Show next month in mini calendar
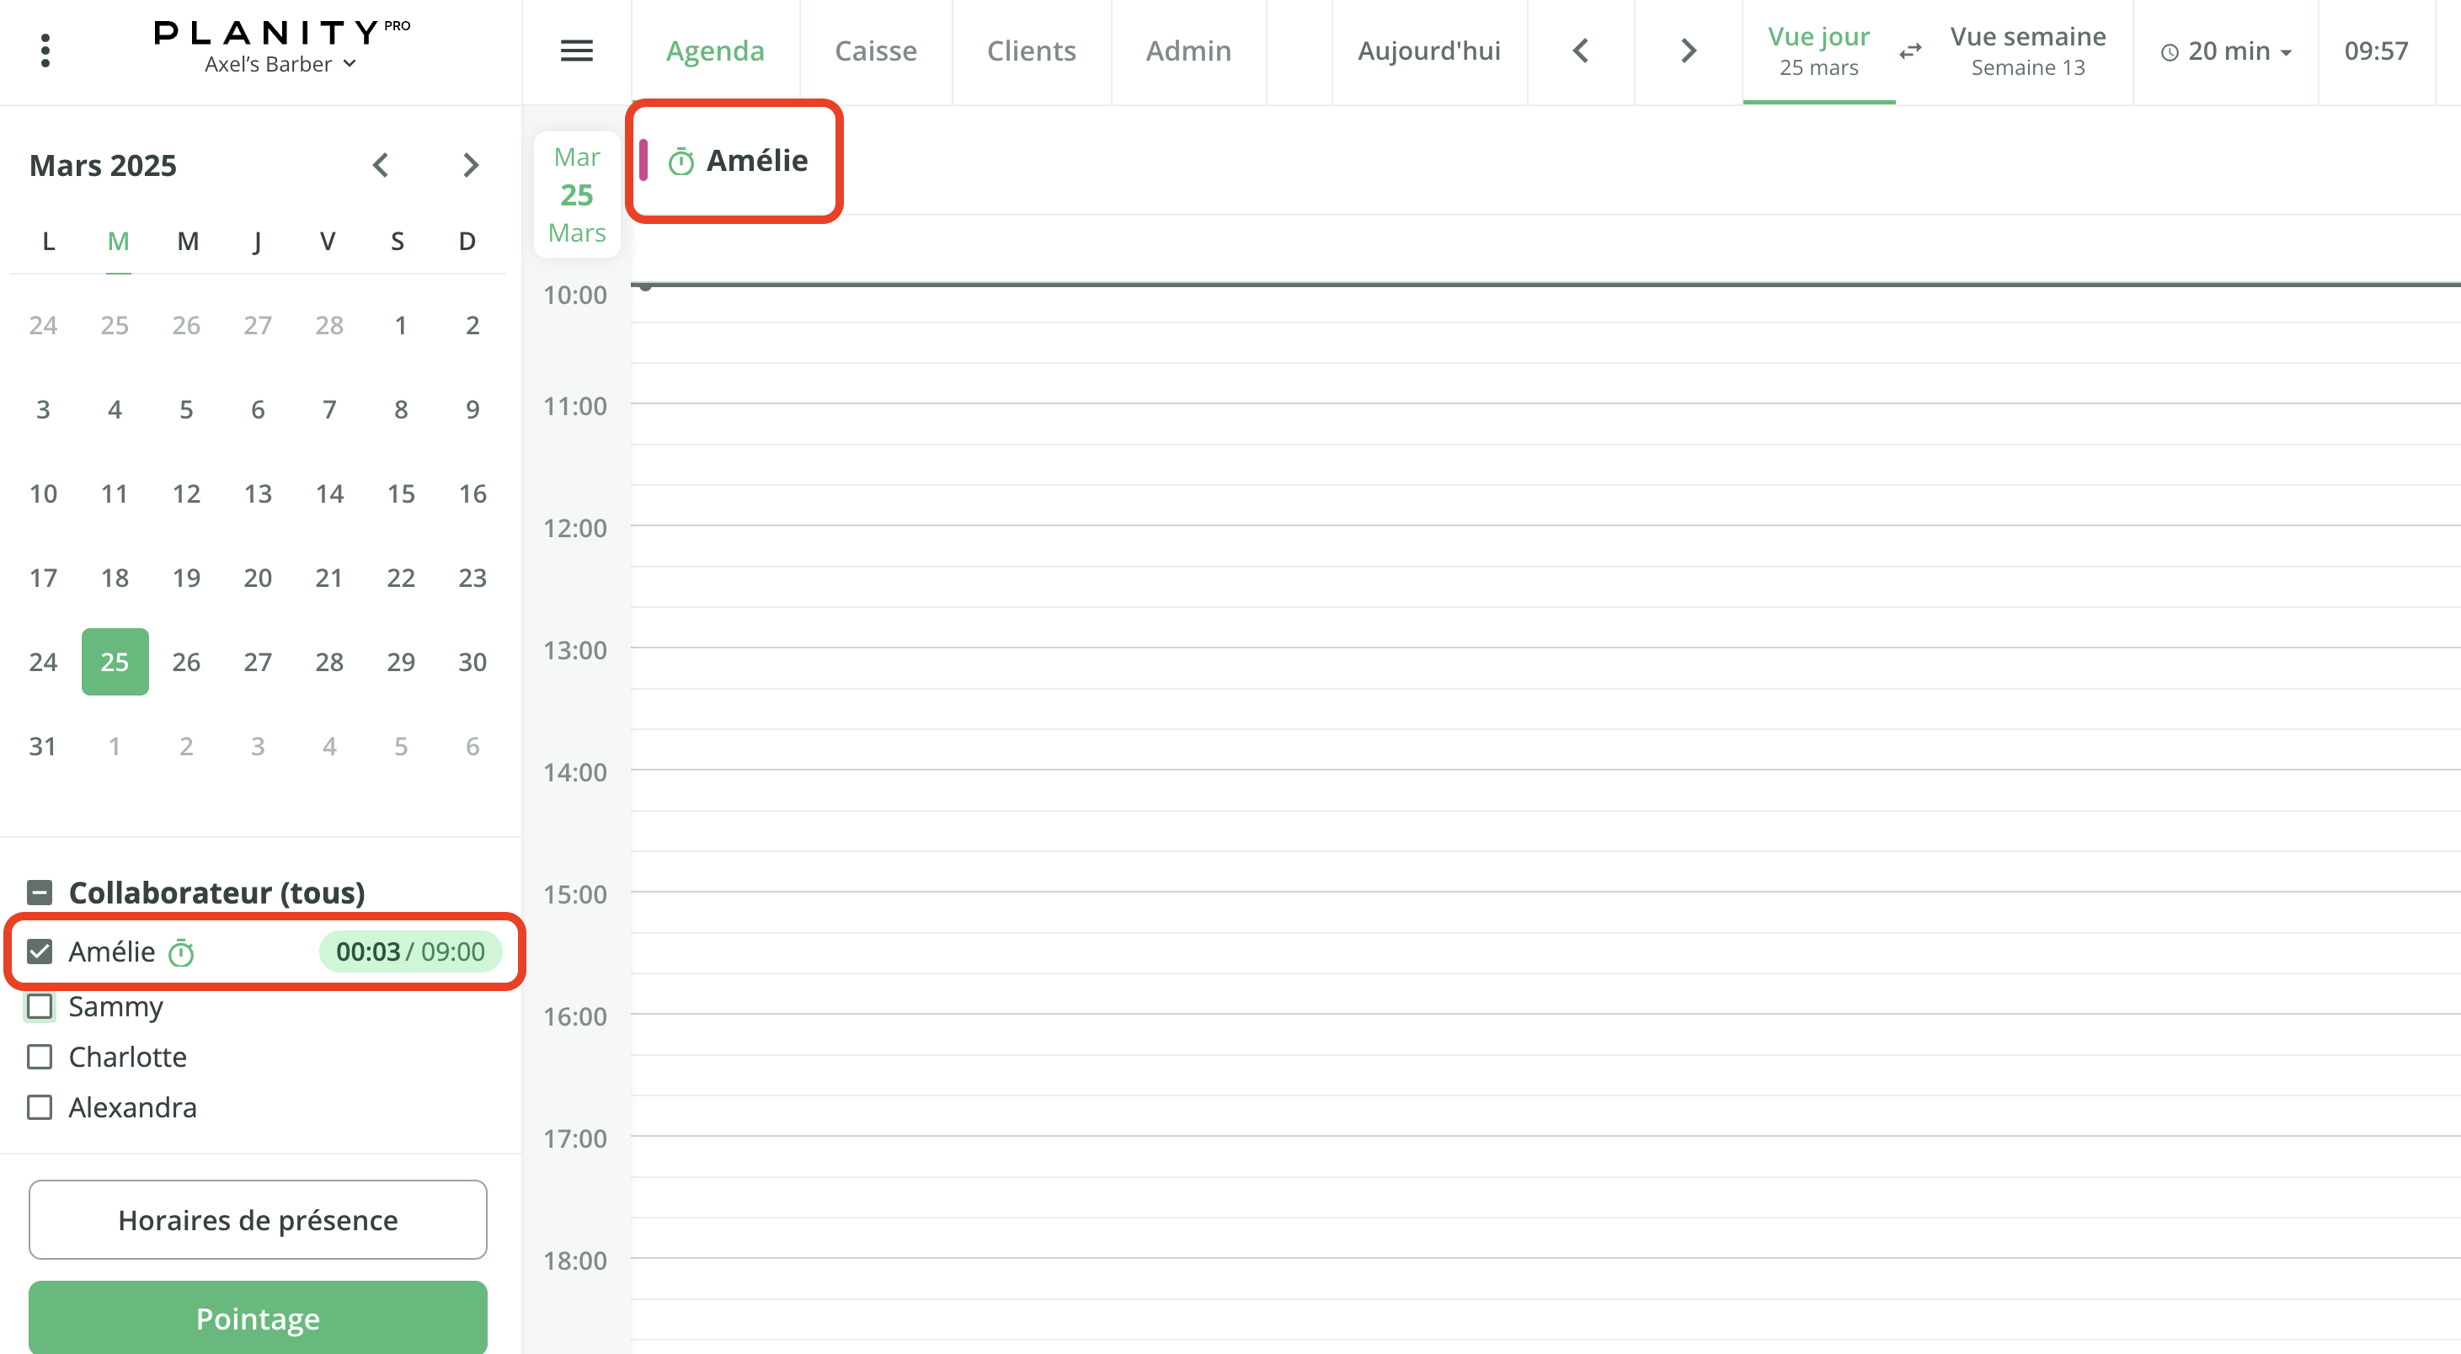Screen dimensions: 2461x1354 pos(470,165)
